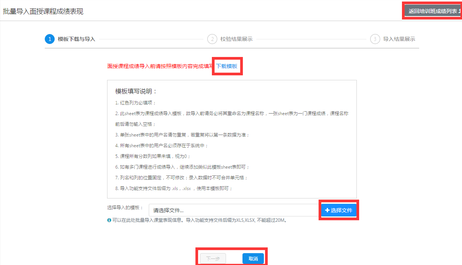
Task: Click instruction line 8 about .xls file suffix
Action: point(174,189)
